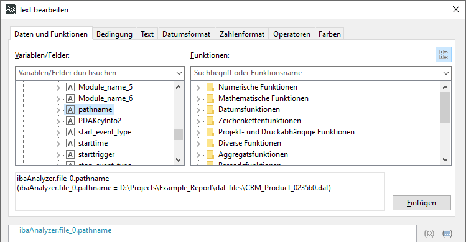Open the Datumsformat tab
Image resolution: width=466 pixels, height=242 pixels.
click(187, 34)
